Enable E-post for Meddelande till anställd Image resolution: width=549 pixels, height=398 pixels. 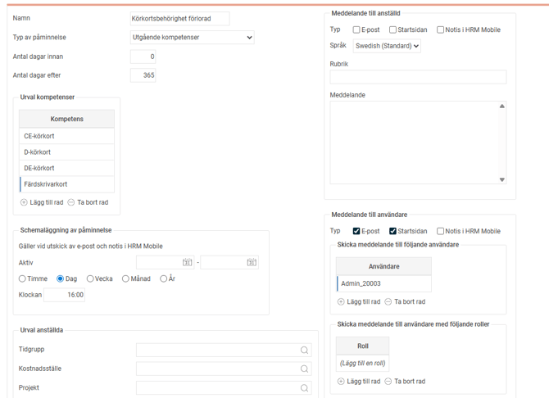[356, 30]
